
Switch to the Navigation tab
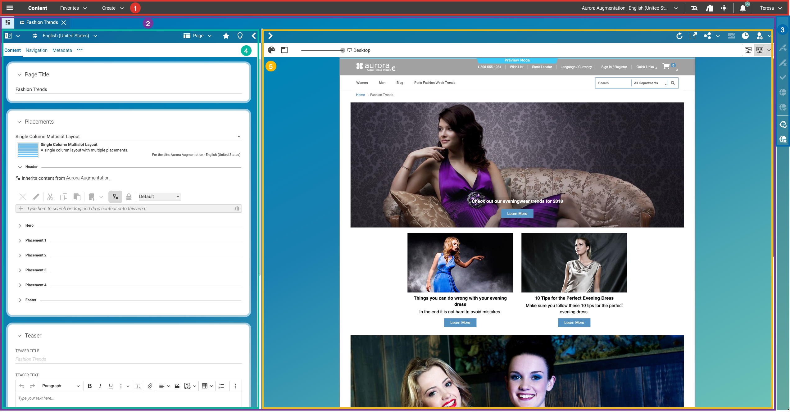pyautogui.click(x=37, y=50)
